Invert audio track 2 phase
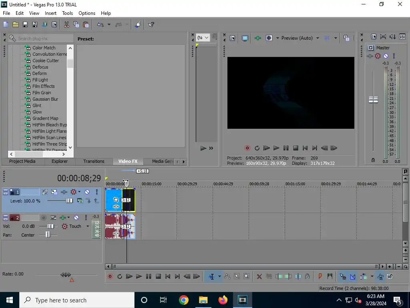Screen dimensions: 410x308 53,218
